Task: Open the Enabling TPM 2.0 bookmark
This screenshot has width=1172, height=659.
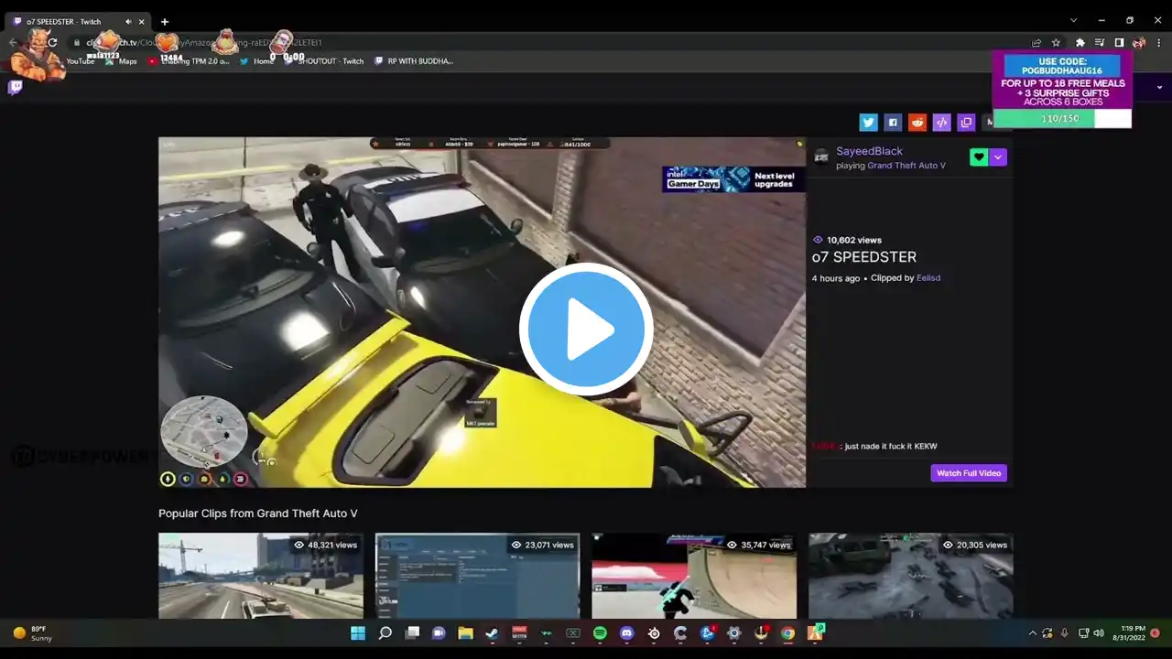Action: click(188, 61)
